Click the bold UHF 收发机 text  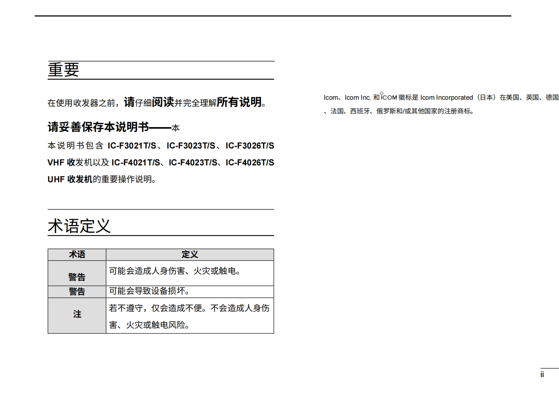70,179
